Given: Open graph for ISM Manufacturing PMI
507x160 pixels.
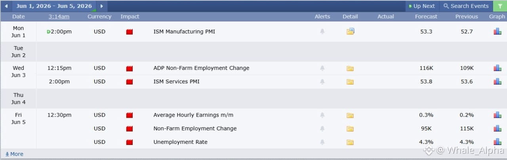Looking at the screenshot, I should click(x=497, y=31).
